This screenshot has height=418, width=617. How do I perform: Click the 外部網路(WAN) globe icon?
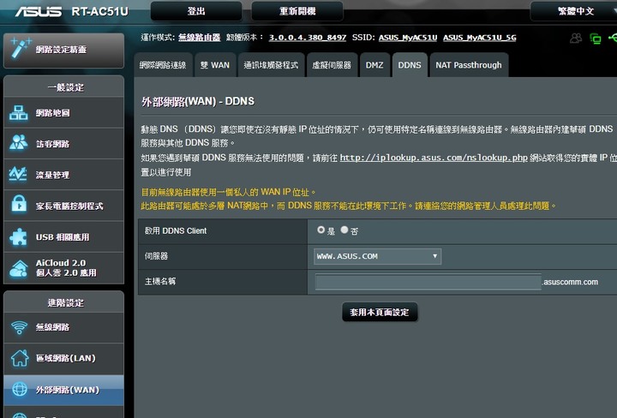[x=19, y=389]
